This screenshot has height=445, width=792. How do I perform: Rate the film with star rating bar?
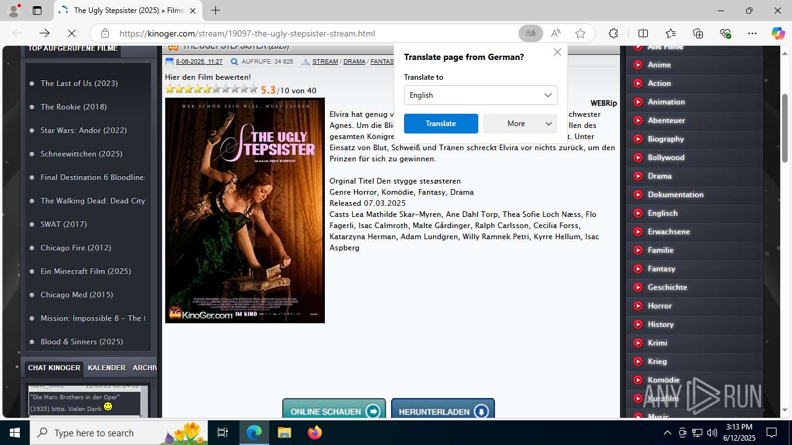211,89
